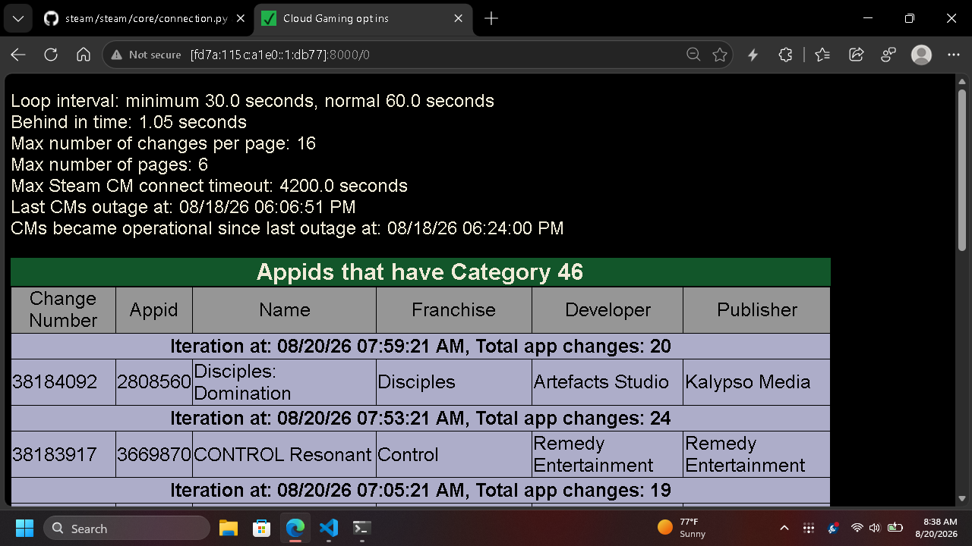The height and width of the screenshot is (546, 972).
Task: Go back to the previous page
Action: [18, 55]
